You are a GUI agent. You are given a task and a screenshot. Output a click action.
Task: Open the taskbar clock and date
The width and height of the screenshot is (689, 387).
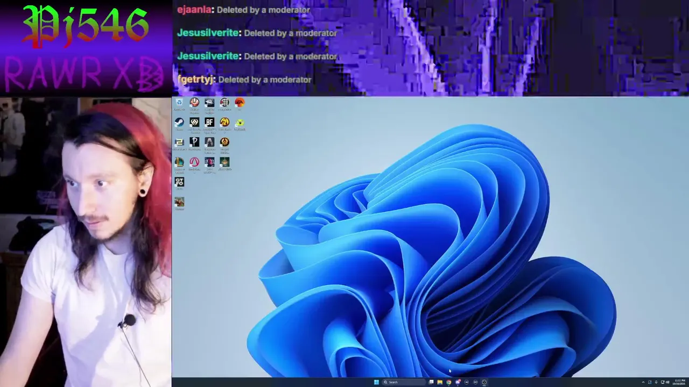[x=679, y=382]
